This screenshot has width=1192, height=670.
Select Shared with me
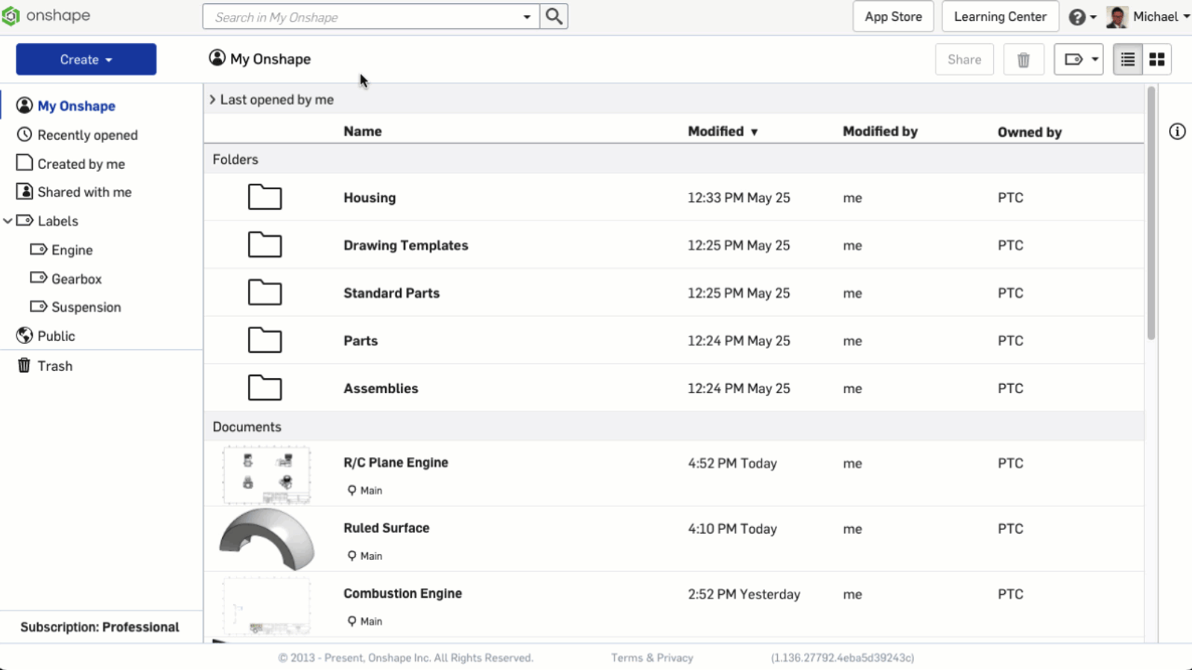pyautogui.click(x=84, y=192)
